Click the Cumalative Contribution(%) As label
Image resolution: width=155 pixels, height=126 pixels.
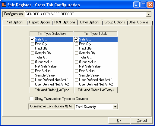click(51, 106)
